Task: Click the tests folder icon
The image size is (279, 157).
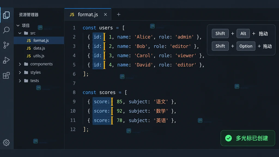Action: (x=26, y=81)
